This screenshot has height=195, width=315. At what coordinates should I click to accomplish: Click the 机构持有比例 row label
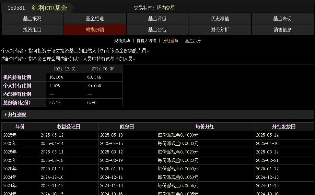17,77
